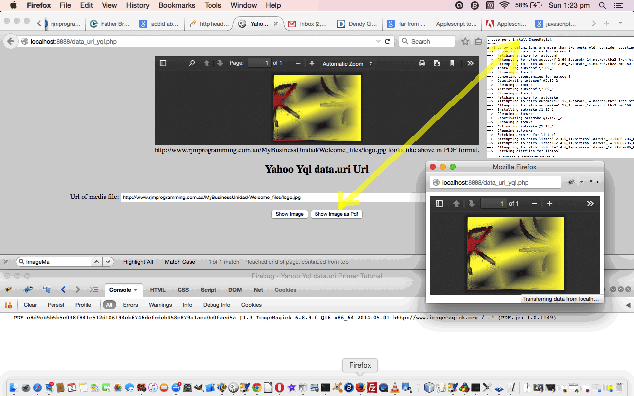Print the PDF from viewer toolbar

[422, 63]
